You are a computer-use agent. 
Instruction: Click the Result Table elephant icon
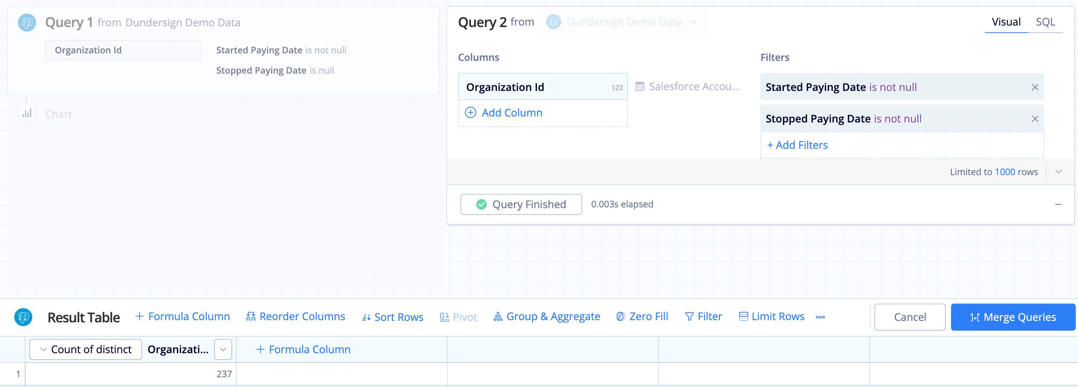23,317
